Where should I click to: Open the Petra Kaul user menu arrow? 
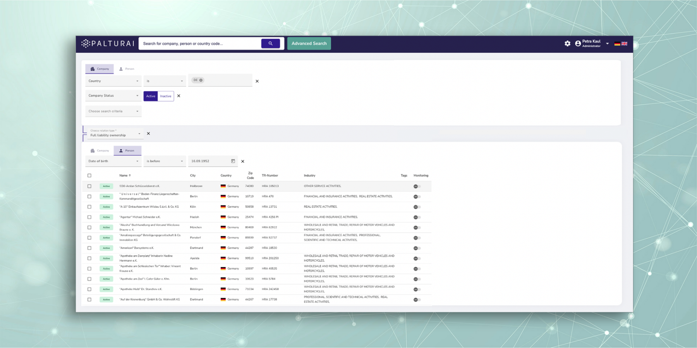[607, 44]
